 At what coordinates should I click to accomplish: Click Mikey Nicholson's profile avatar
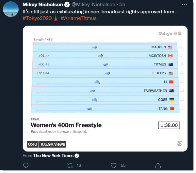pyautogui.click(x=10, y=10)
